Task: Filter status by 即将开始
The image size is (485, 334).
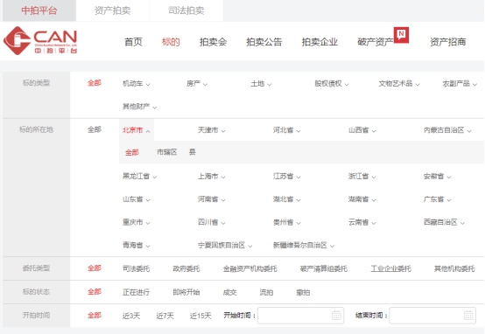Action: coord(186,292)
